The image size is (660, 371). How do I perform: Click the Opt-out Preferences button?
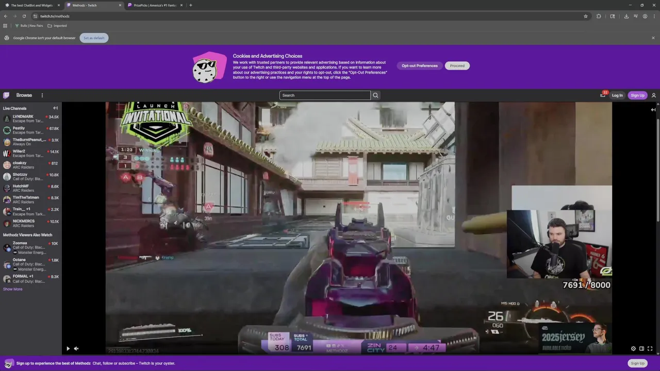pyautogui.click(x=420, y=65)
